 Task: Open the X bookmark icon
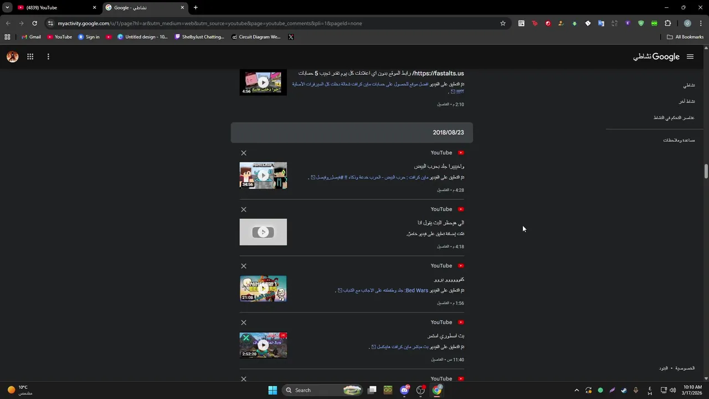[291, 37]
